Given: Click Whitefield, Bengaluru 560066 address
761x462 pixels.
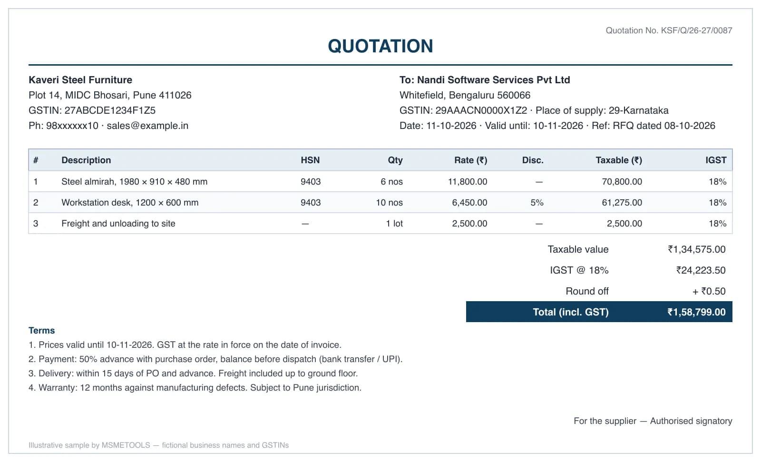Looking at the screenshot, I should pyautogui.click(x=465, y=95).
